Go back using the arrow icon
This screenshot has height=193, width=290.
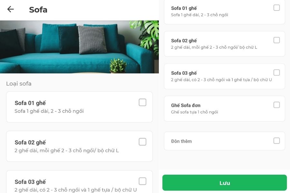[x=11, y=9]
